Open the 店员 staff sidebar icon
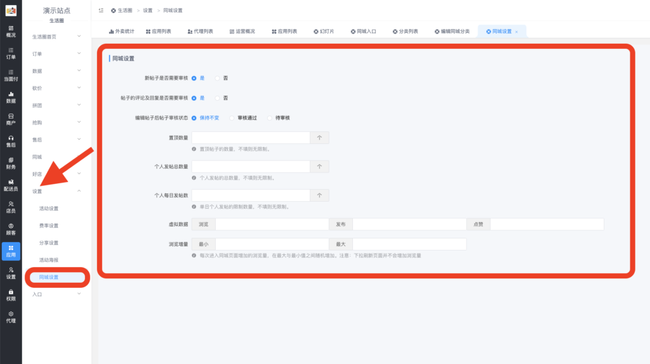650x364 pixels. pos(11,207)
